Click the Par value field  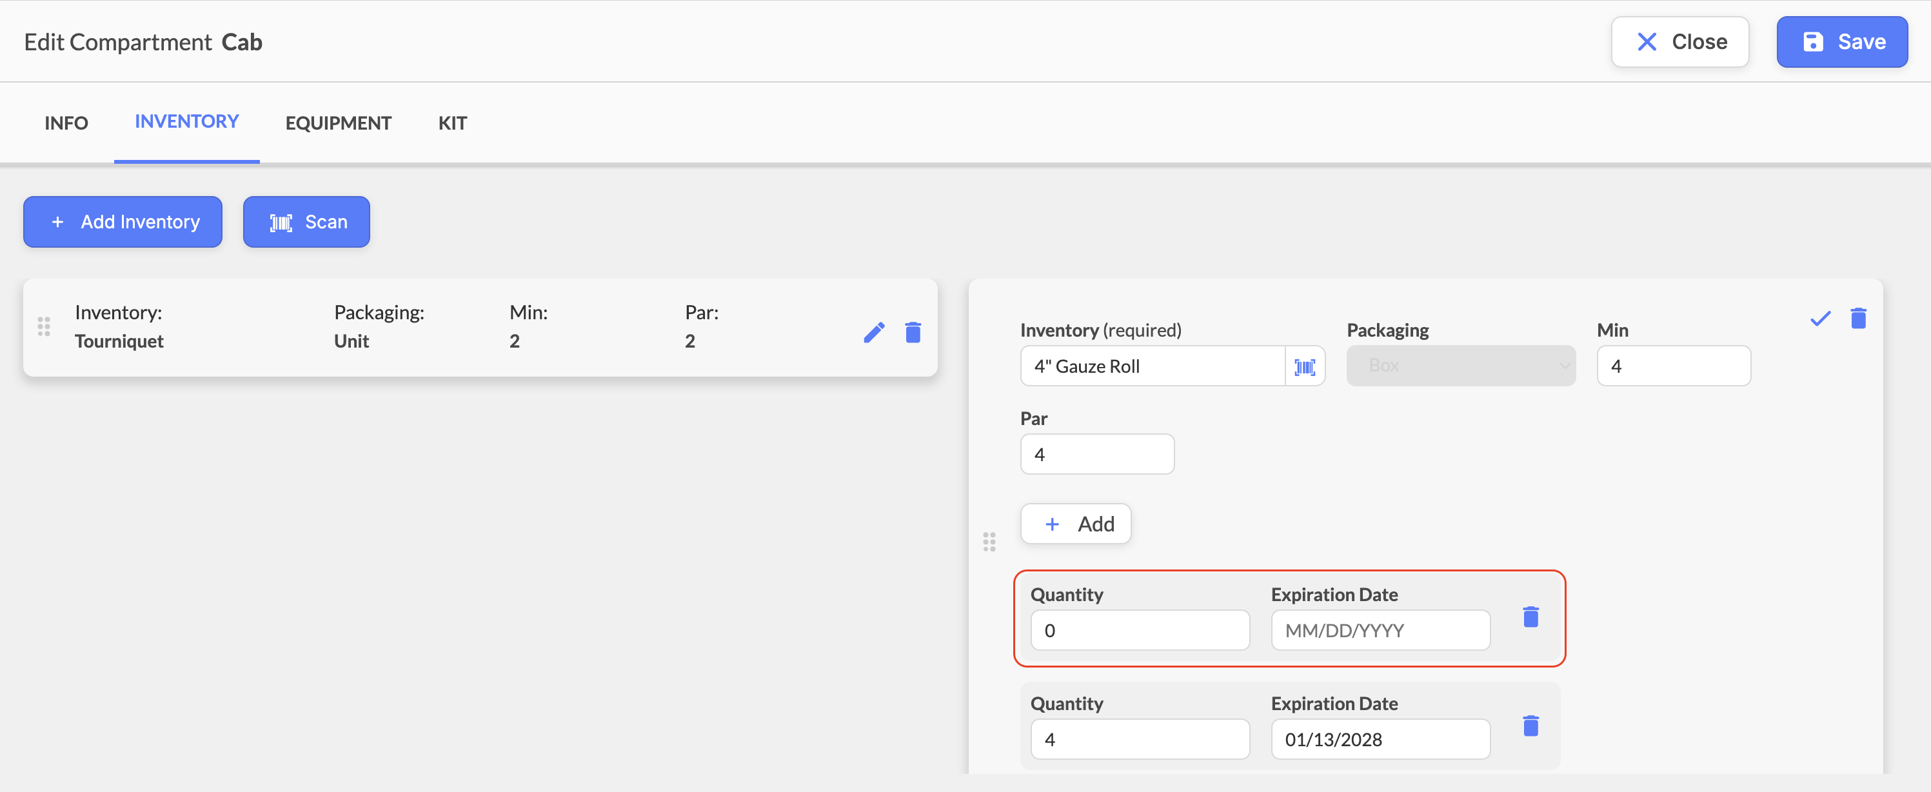pyautogui.click(x=1096, y=454)
